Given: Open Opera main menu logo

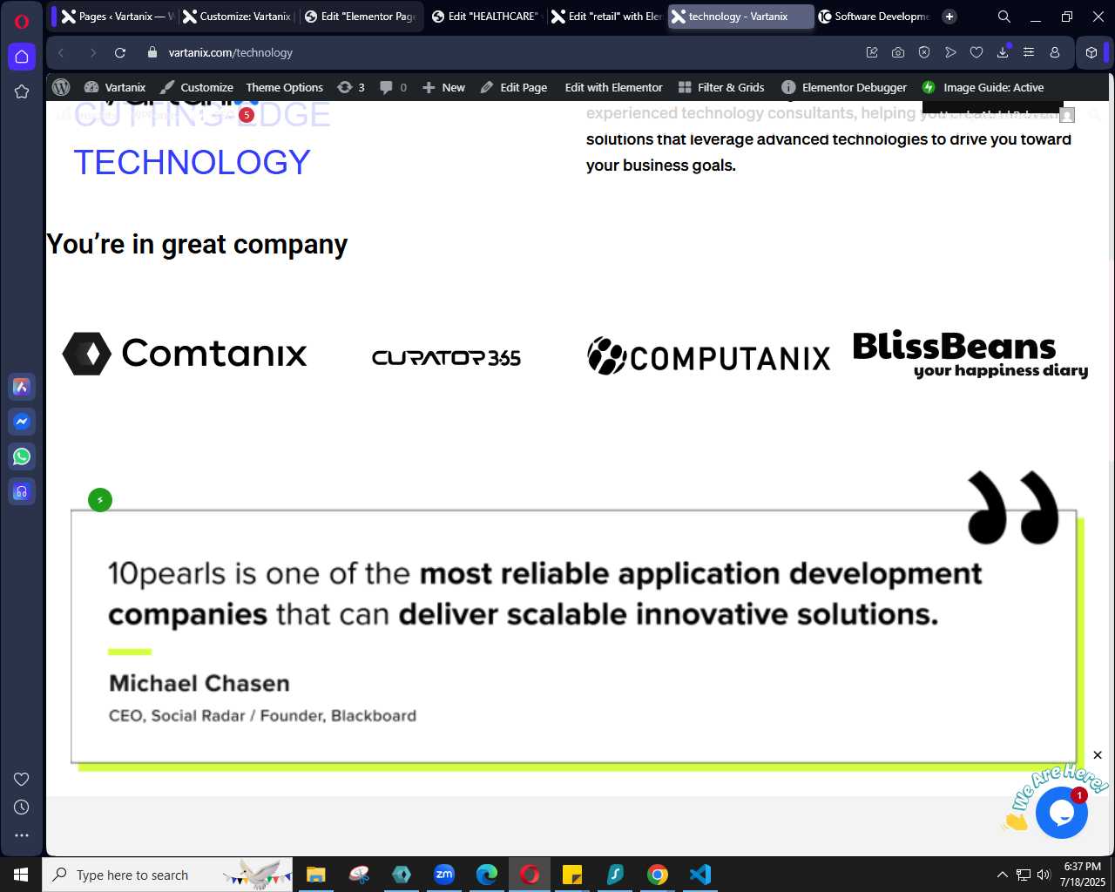Looking at the screenshot, I should (22, 21).
